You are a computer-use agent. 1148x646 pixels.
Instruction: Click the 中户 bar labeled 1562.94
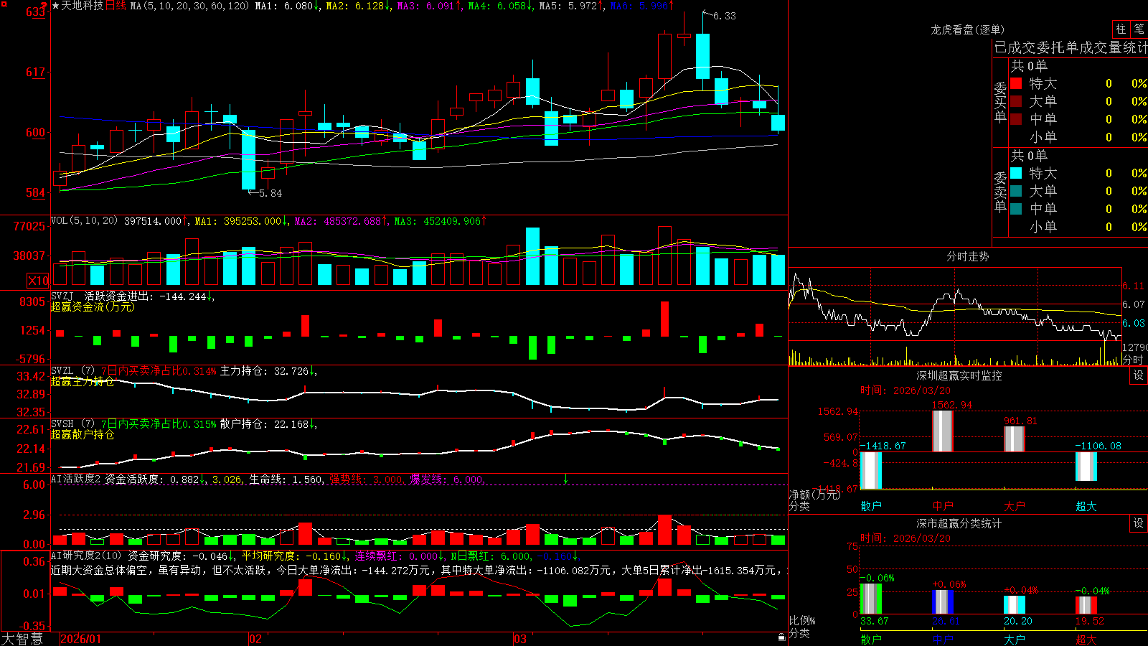point(942,431)
